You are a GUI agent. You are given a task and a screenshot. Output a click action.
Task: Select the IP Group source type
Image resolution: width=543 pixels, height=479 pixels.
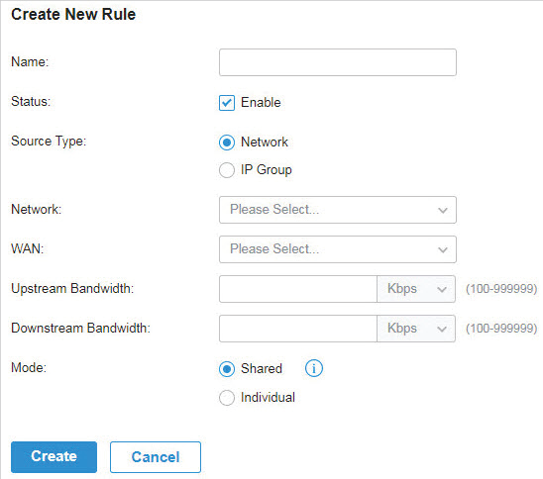[x=227, y=170]
